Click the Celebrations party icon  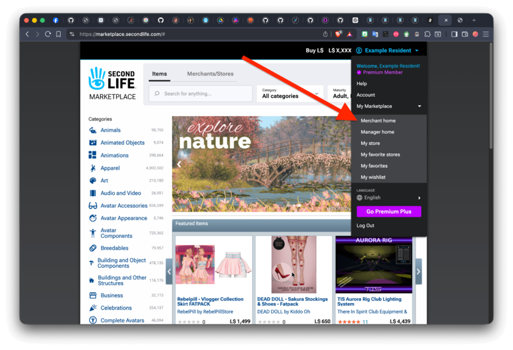(93, 308)
